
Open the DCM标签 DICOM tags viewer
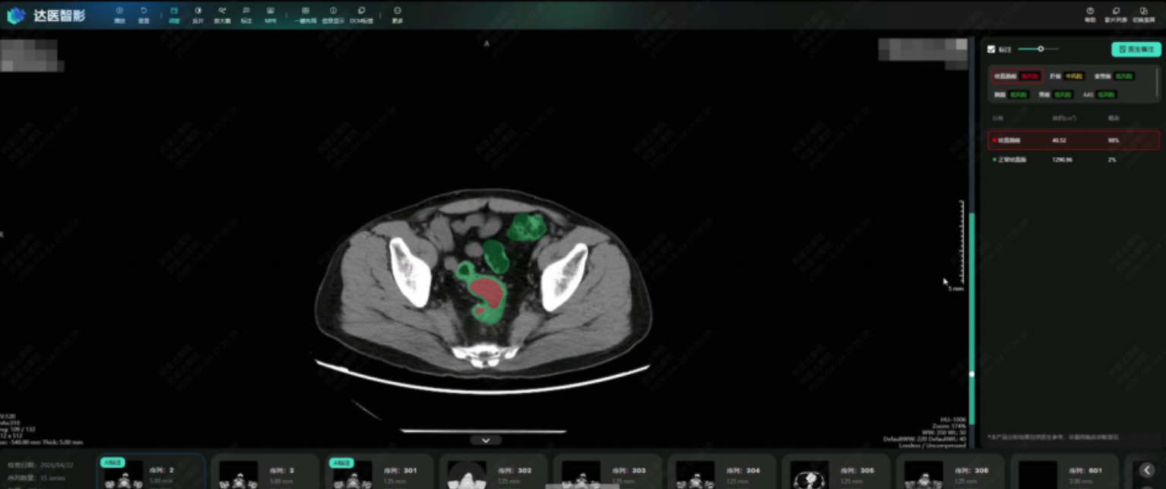[361, 14]
